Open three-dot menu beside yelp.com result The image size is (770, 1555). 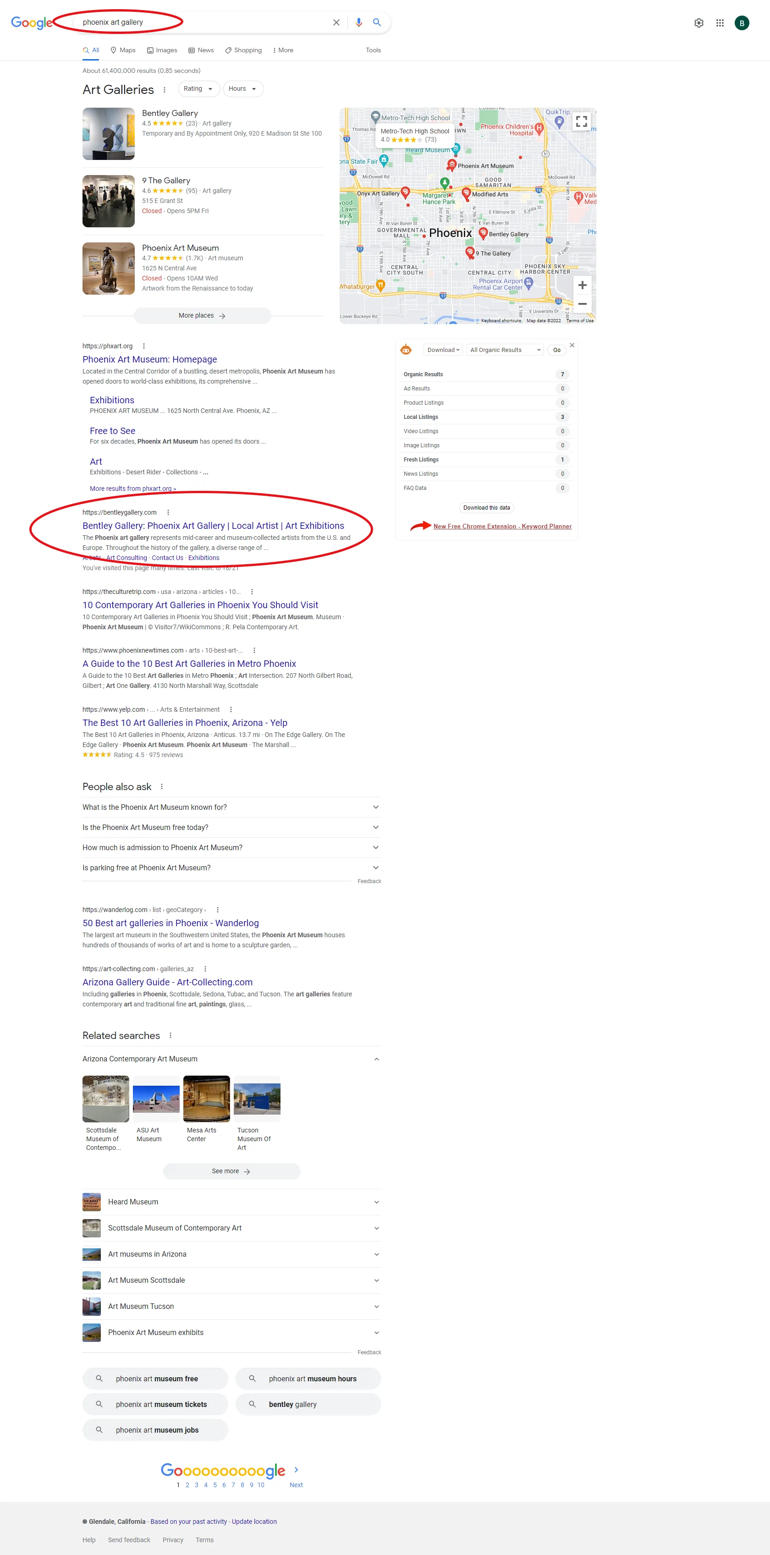point(231,709)
